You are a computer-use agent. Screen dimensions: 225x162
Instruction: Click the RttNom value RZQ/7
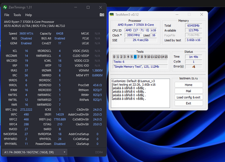coord(97,90)
